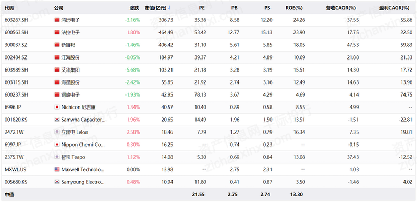Sort the table by PE column header
Screen dimensions: 417x202
202,8
